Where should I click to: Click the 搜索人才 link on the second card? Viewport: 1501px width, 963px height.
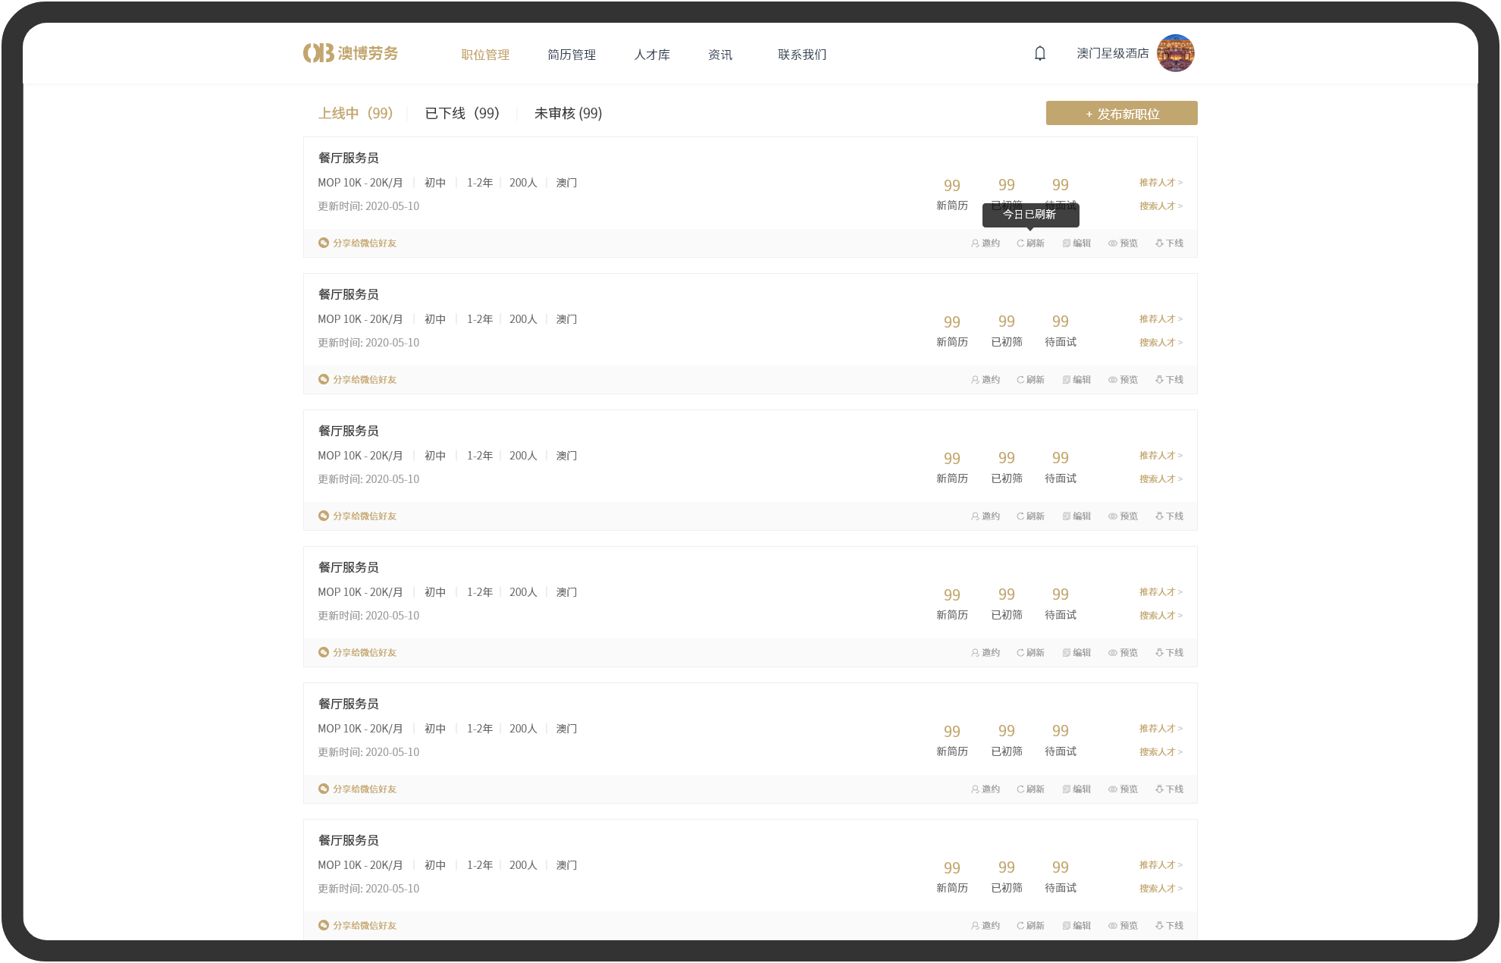(1159, 342)
